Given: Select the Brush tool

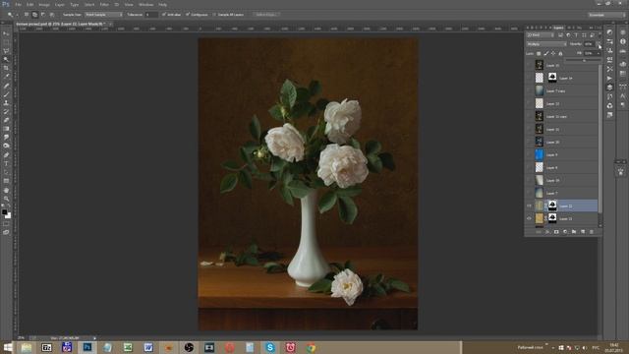Looking at the screenshot, I should [x=6, y=94].
